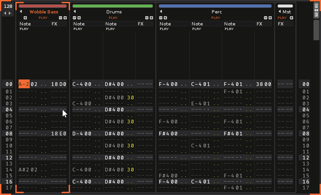Click the FX column header in Drums
The image size is (321, 195).
pyautogui.click(x=145, y=24)
